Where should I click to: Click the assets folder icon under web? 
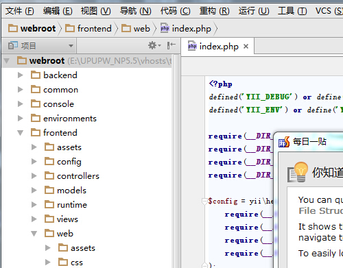point(63,247)
